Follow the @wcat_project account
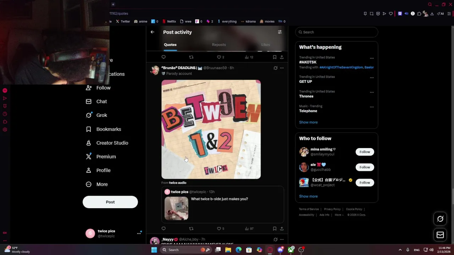Image resolution: width=454 pixels, height=255 pixels. [x=365, y=182]
